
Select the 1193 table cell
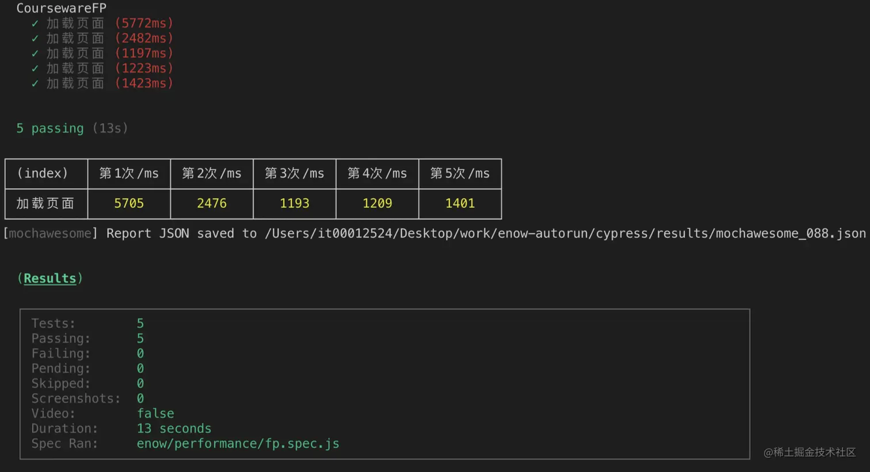[x=295, y=204]
